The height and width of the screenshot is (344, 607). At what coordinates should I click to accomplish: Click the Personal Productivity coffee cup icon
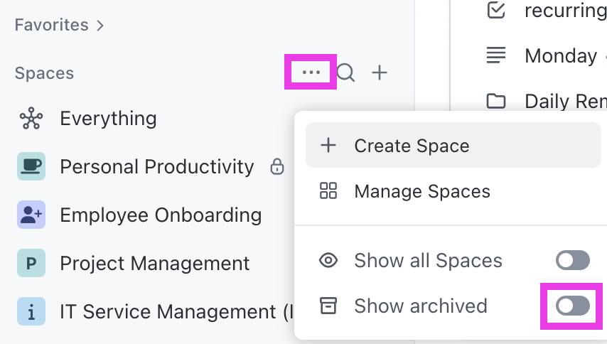[31, 167]
